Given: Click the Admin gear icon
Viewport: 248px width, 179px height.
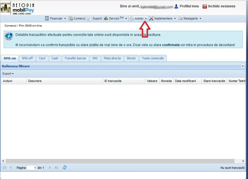Looking at the screenshot, I should coord(132,18).
